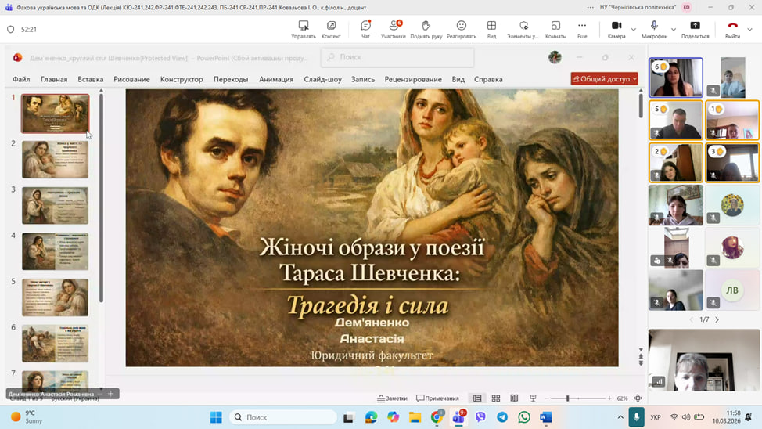Open the Participants (Участники) list

tap(393, 29)
